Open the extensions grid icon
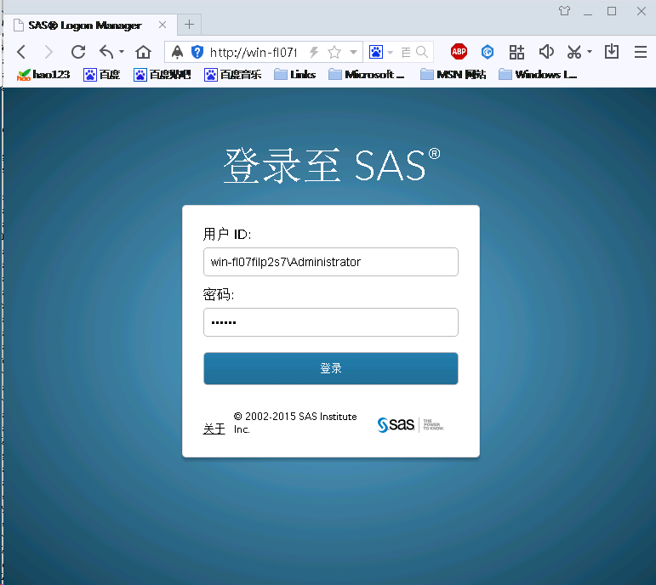The height and width of the screenshot is (585, 656). (x=516, y=52)
